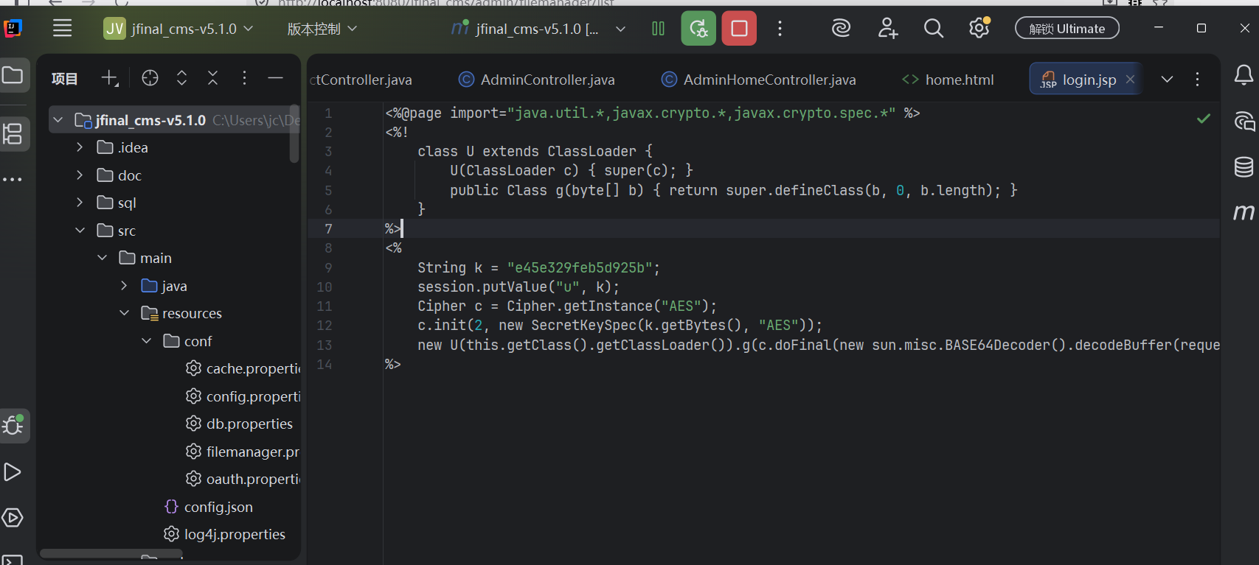The width and height of the screenshot is (1259, 565).
Task: Expand the sql folder
Action: tap(80, 202)
